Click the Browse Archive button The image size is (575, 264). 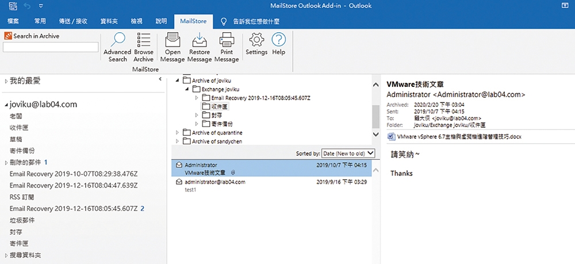[x=143, y=47]
